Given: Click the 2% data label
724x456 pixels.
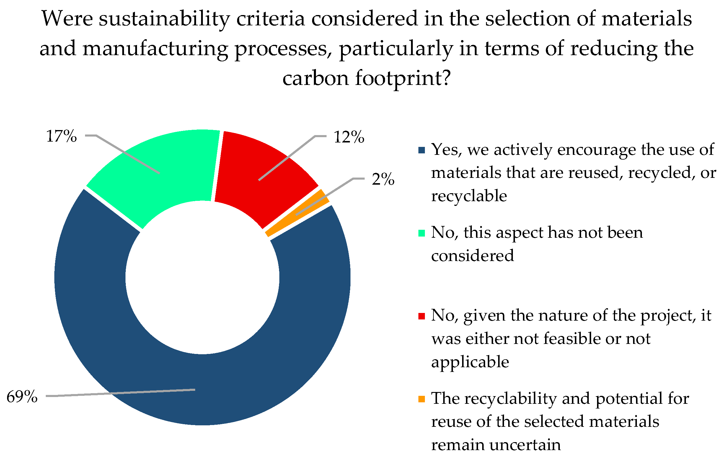Looking at the screenshot, I should [383, 179].
